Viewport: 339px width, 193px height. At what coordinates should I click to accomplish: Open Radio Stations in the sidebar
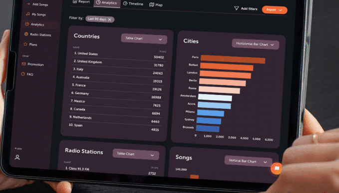tap(38, 34)
